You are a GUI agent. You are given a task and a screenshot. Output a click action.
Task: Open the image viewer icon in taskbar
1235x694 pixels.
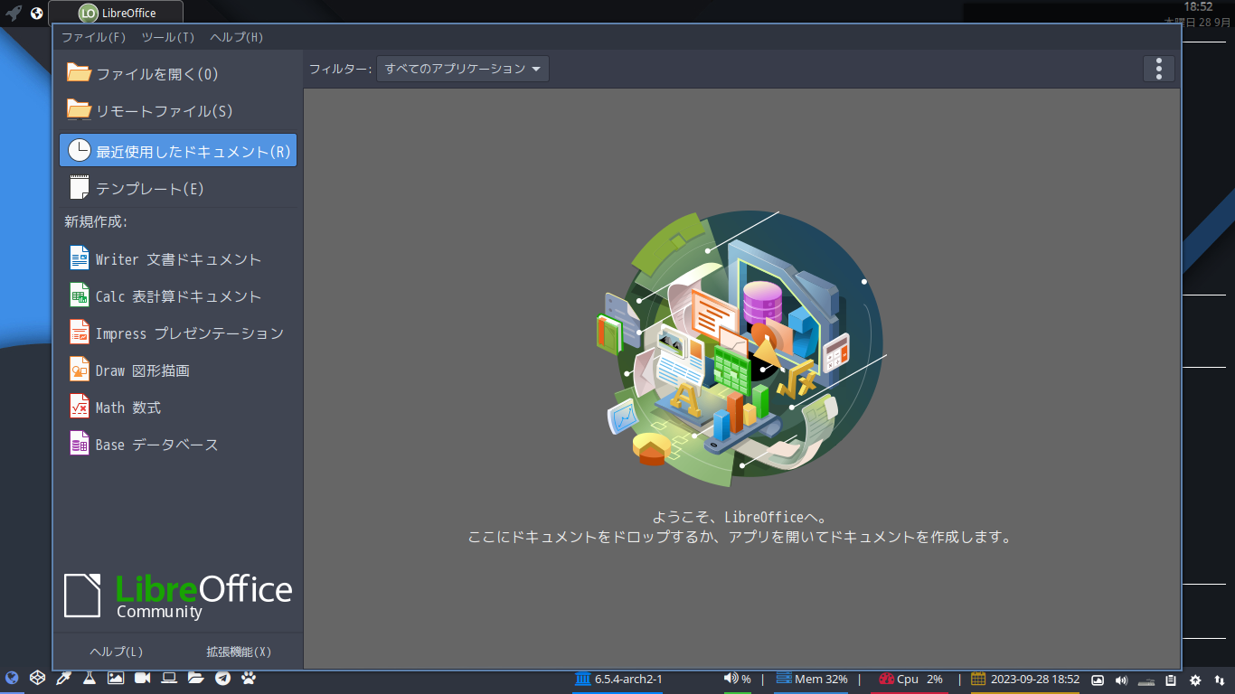coord(116,678)
